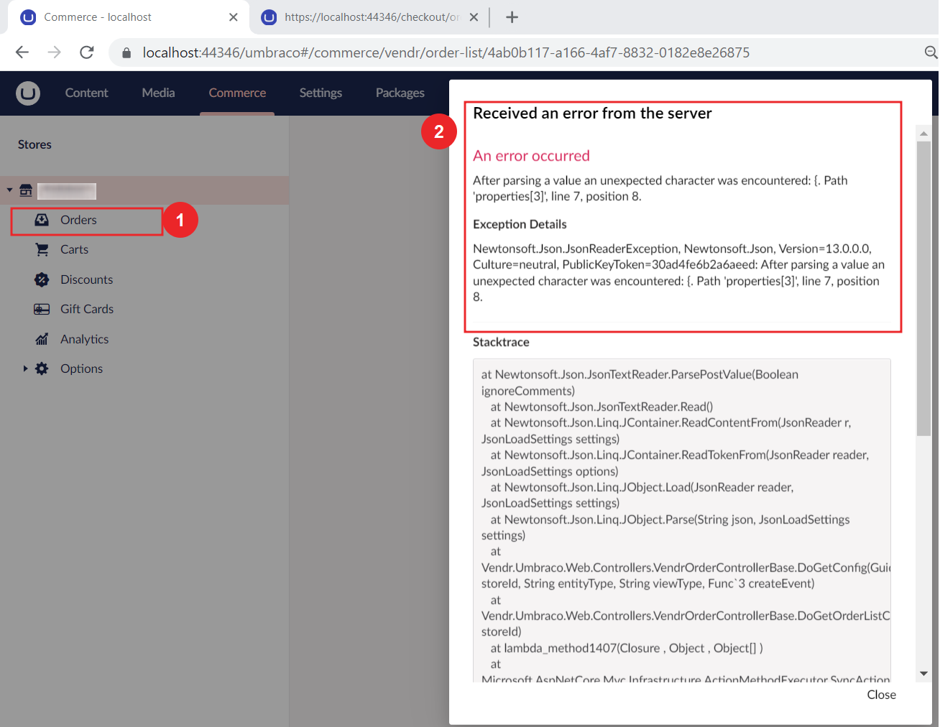Close the error dialog
The width and height of the screenshot is (940, 727).
(881, 695)
